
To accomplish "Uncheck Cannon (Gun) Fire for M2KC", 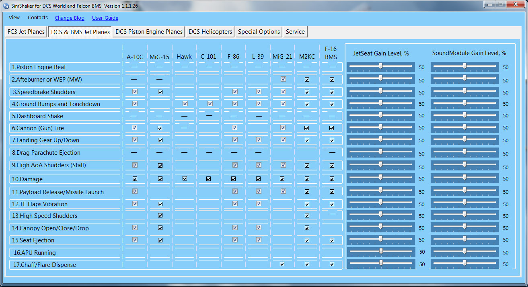I will pyautogui.click(x=307, y=128).
